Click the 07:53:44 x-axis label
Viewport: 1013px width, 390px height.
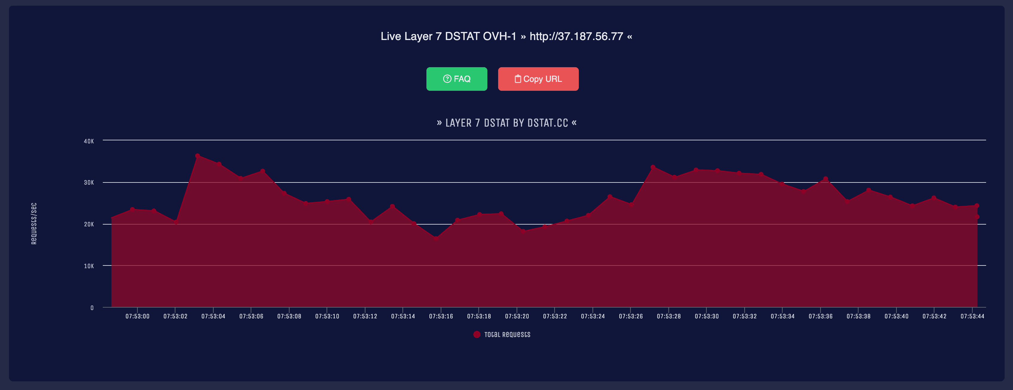[972, 317]
